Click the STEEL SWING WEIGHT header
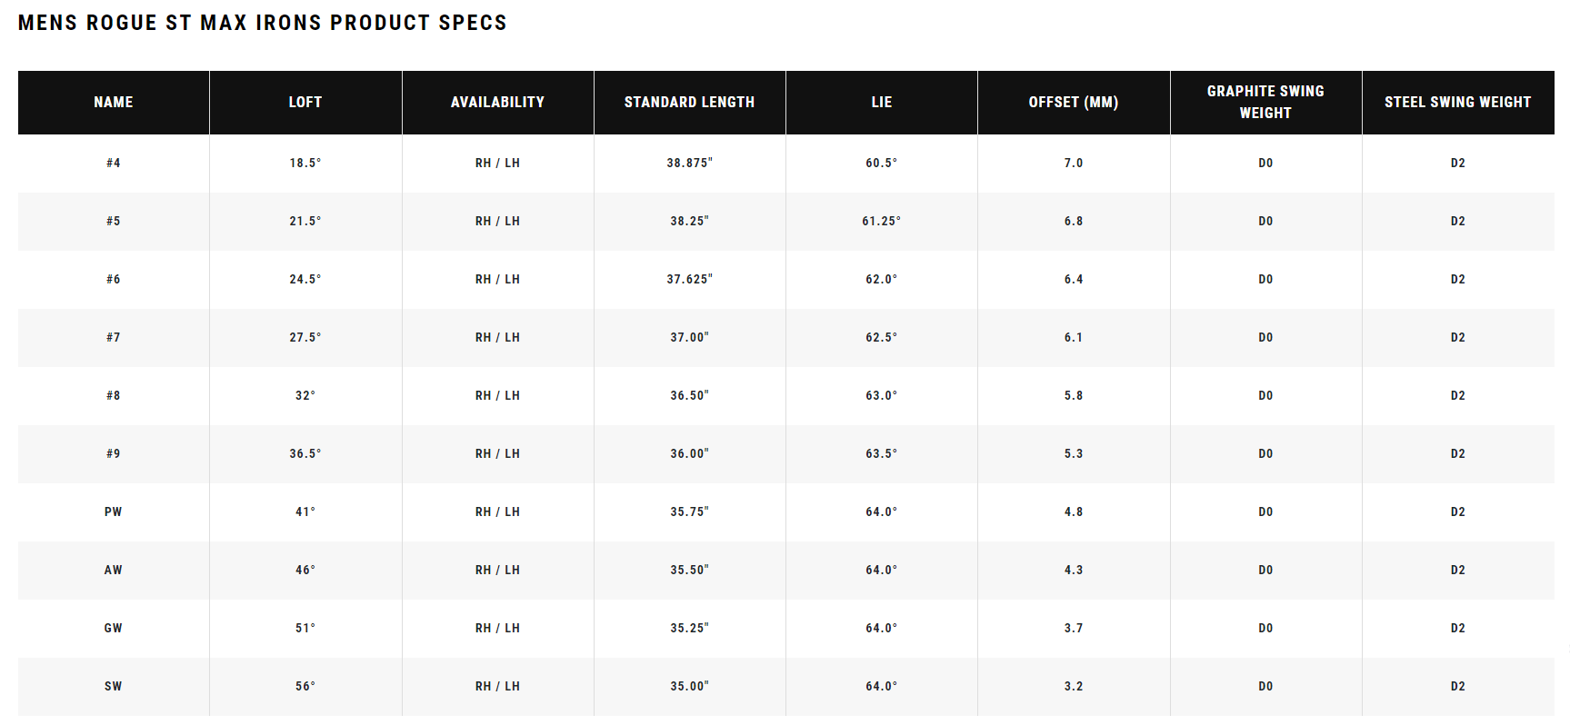Image resolution: width=1570 pixels, height=725 pixels. (x=1457, y=103)
